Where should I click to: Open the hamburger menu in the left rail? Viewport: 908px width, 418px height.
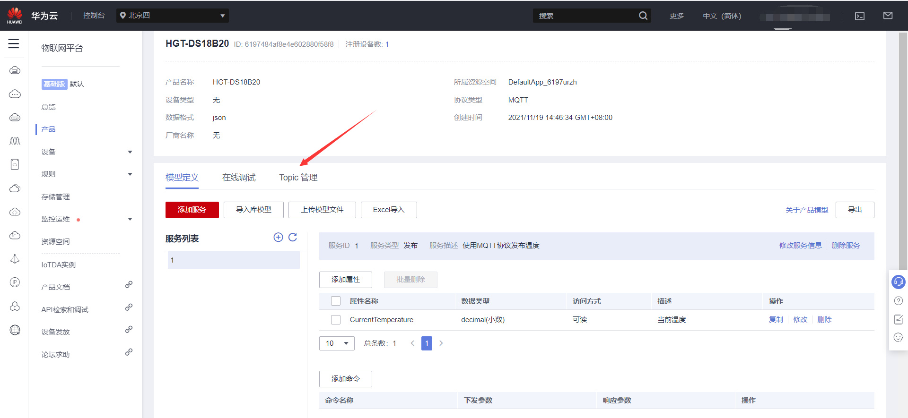14,43
